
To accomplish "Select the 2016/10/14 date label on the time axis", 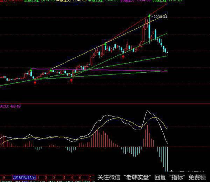I will pyautogui.click(x=24, y=177).
